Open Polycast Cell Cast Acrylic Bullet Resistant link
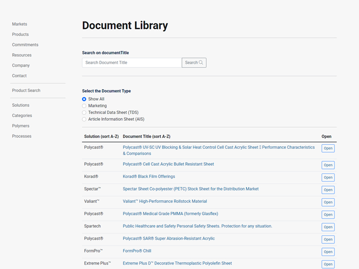The width and height of the screenshot is (359, 269). click(x=168, y=164)
